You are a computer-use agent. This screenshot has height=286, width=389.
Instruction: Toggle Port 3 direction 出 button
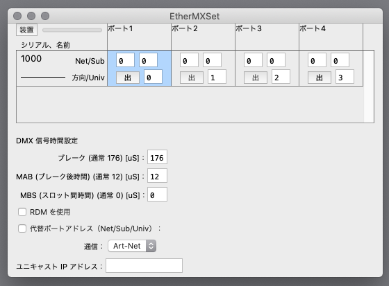tap(256, 78)
